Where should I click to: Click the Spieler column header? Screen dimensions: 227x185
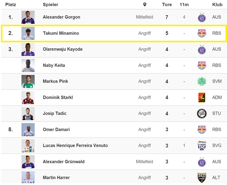click(51, 5)
